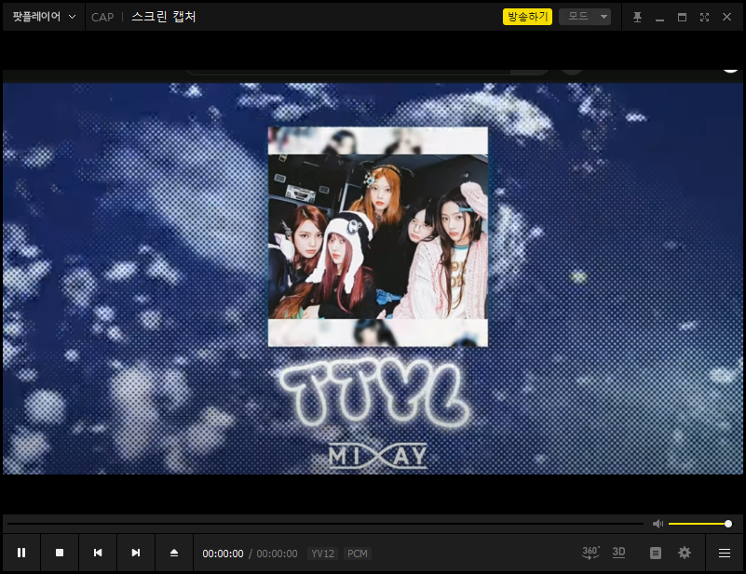
Task: Click the YV12 video codec label
Action: pos(322,554)
